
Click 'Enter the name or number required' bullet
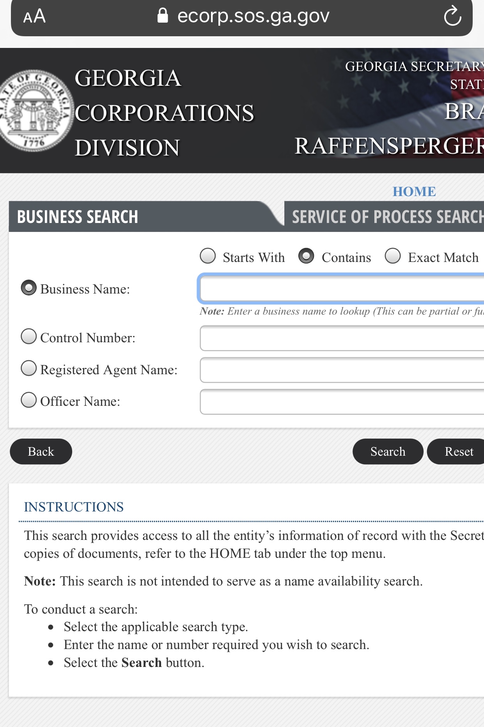click(x=216, y=645)
